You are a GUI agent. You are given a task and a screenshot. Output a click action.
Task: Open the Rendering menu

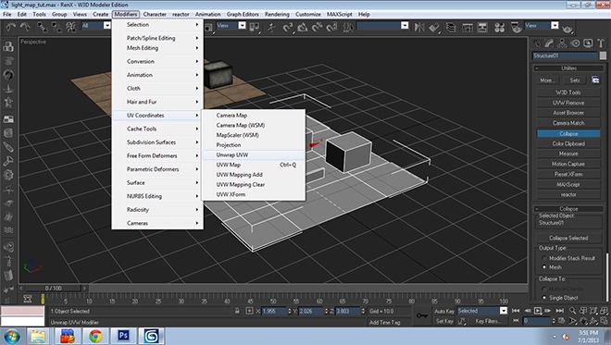point(277,15)
